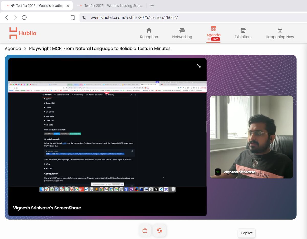The image size is (307, 239).
Task: Click the browser forward arrow
Action: (x=16, y=18)
